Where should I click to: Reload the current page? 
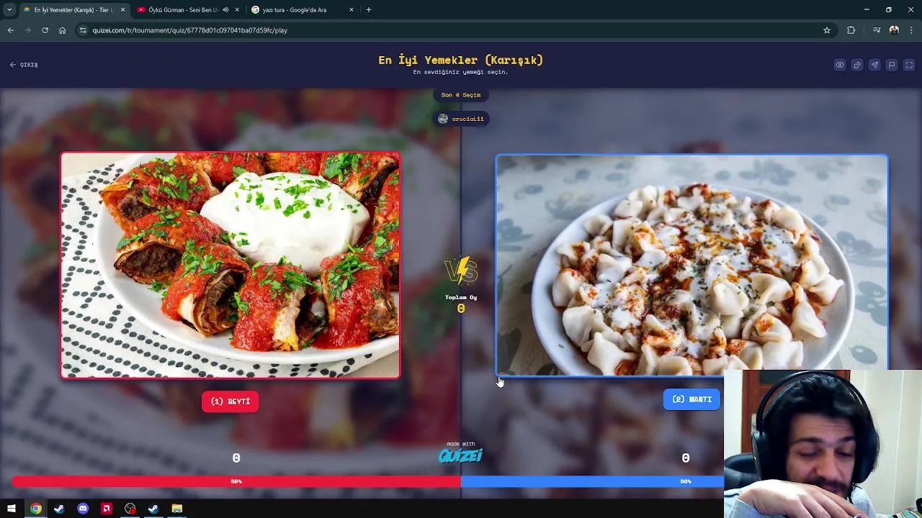tap(45, 30)
